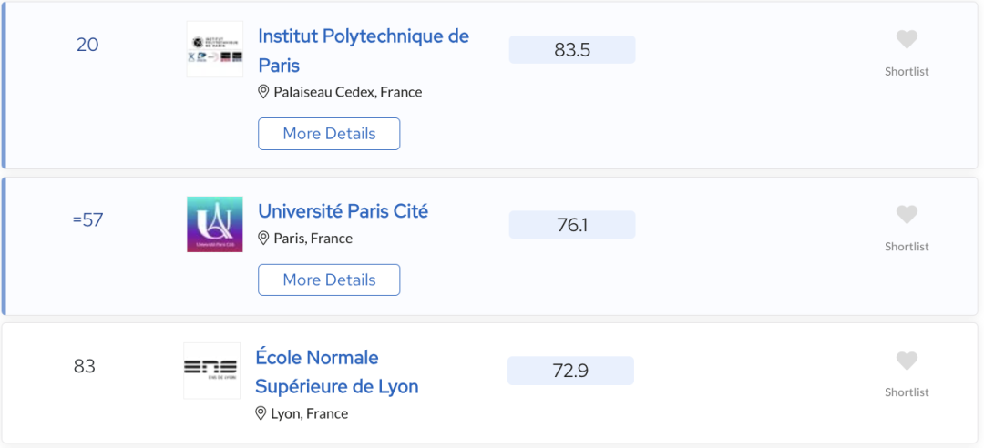Open More Details for Institut Polytechnique
The width and height of the screenshot is (984, 448).
(x=329, y=134)
